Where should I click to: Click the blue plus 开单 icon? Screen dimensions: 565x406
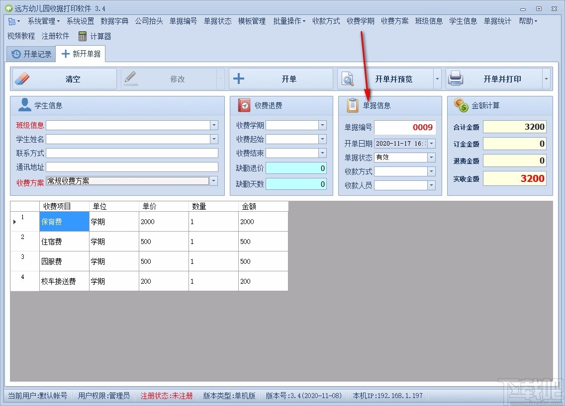coord(238,79)
